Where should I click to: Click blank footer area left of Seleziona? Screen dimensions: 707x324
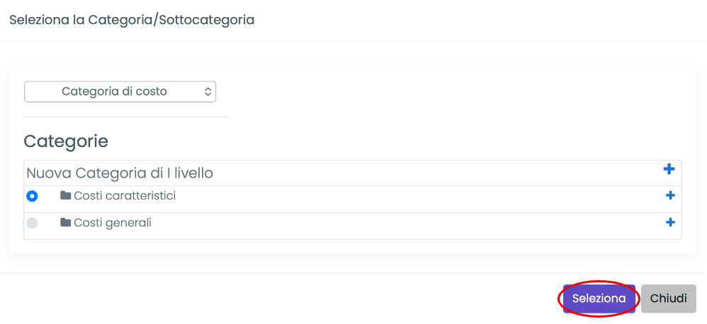(x=283, y=299)
